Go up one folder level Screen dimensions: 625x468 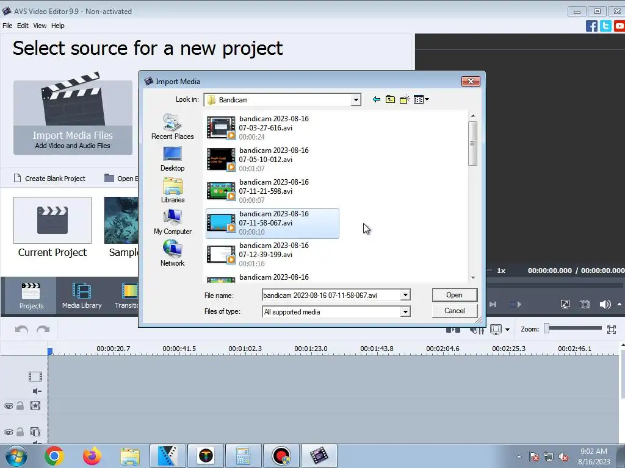click(390, 99)
